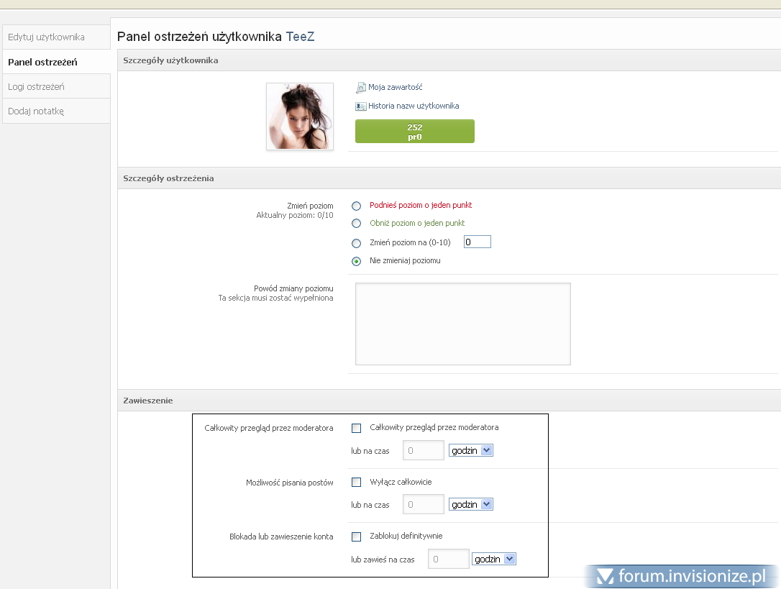The image size is (781, 589).
Task: Select the Zmień poziom na (0-10) radio
Action: 357,243
